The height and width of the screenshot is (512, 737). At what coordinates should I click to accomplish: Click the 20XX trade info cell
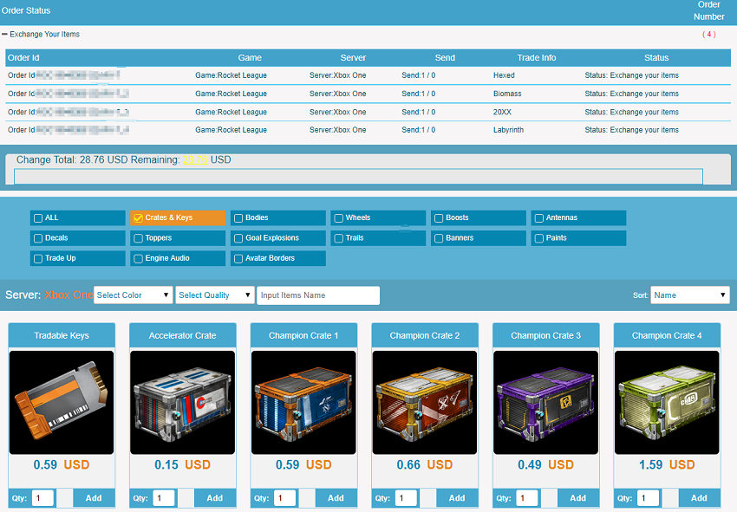502,112
